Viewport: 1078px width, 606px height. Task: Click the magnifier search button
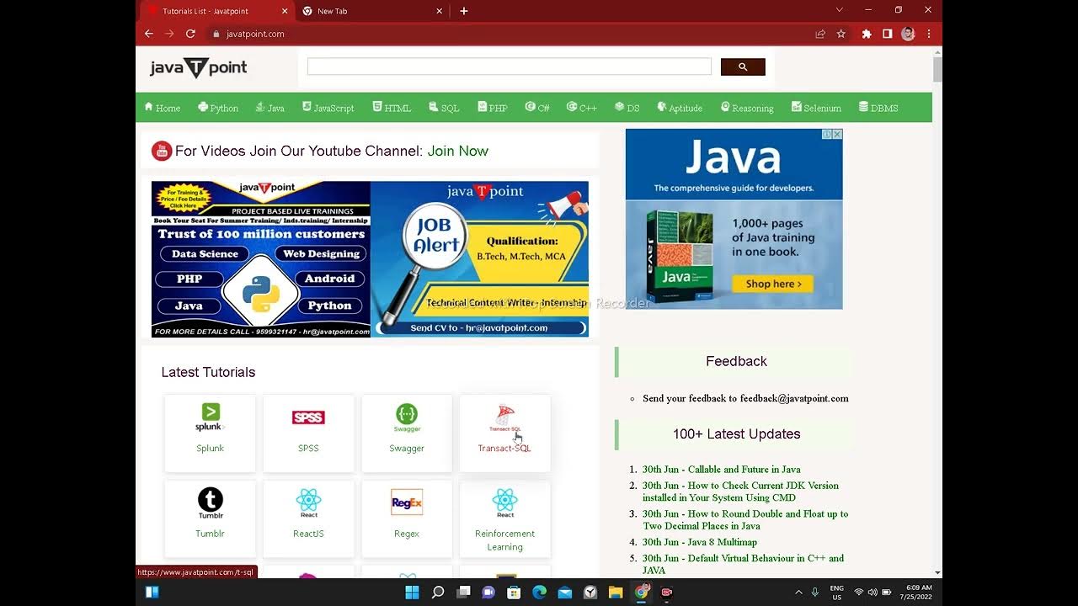(743, 66)
